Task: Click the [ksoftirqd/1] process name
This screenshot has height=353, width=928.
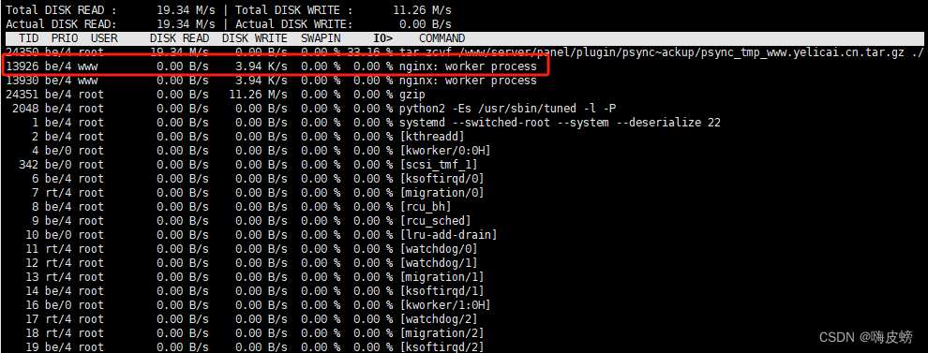Action: coord(442,291)
